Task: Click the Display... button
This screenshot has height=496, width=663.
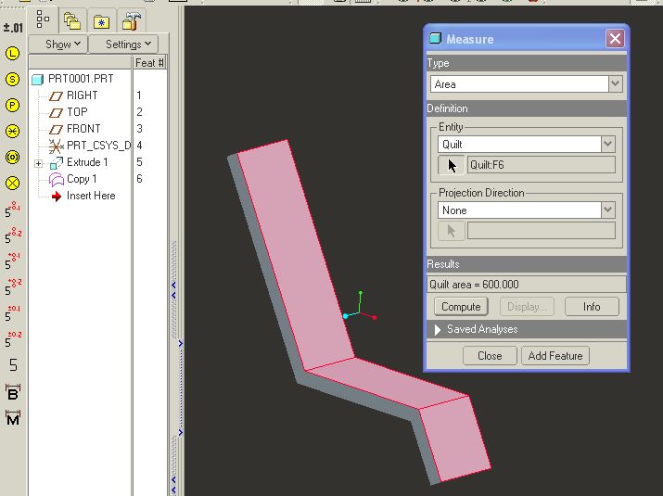Action: (x=527, y=307)
